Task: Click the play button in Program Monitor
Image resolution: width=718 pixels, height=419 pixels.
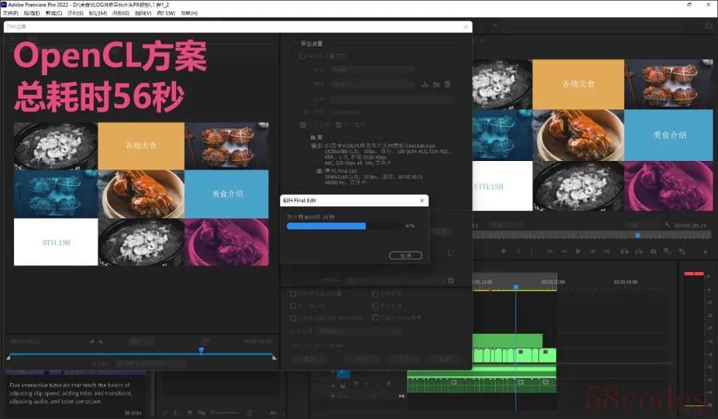Action: pyautogui.click(x=578, y=251)
